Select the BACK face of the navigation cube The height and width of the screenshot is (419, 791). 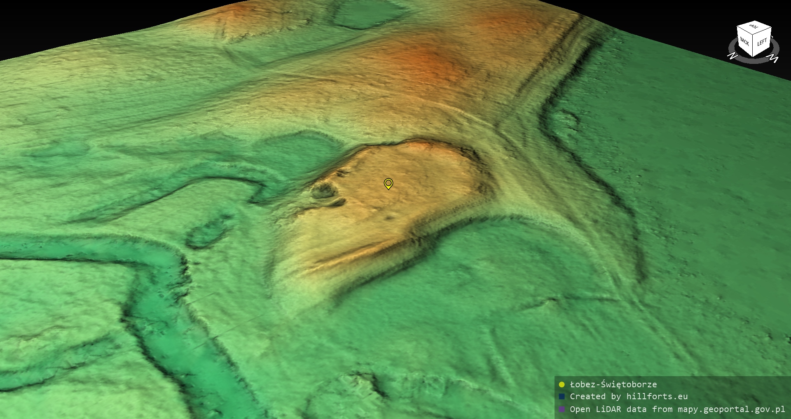click(744, 42)
